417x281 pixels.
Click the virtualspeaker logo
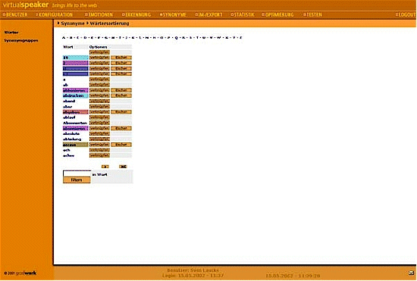26,5
